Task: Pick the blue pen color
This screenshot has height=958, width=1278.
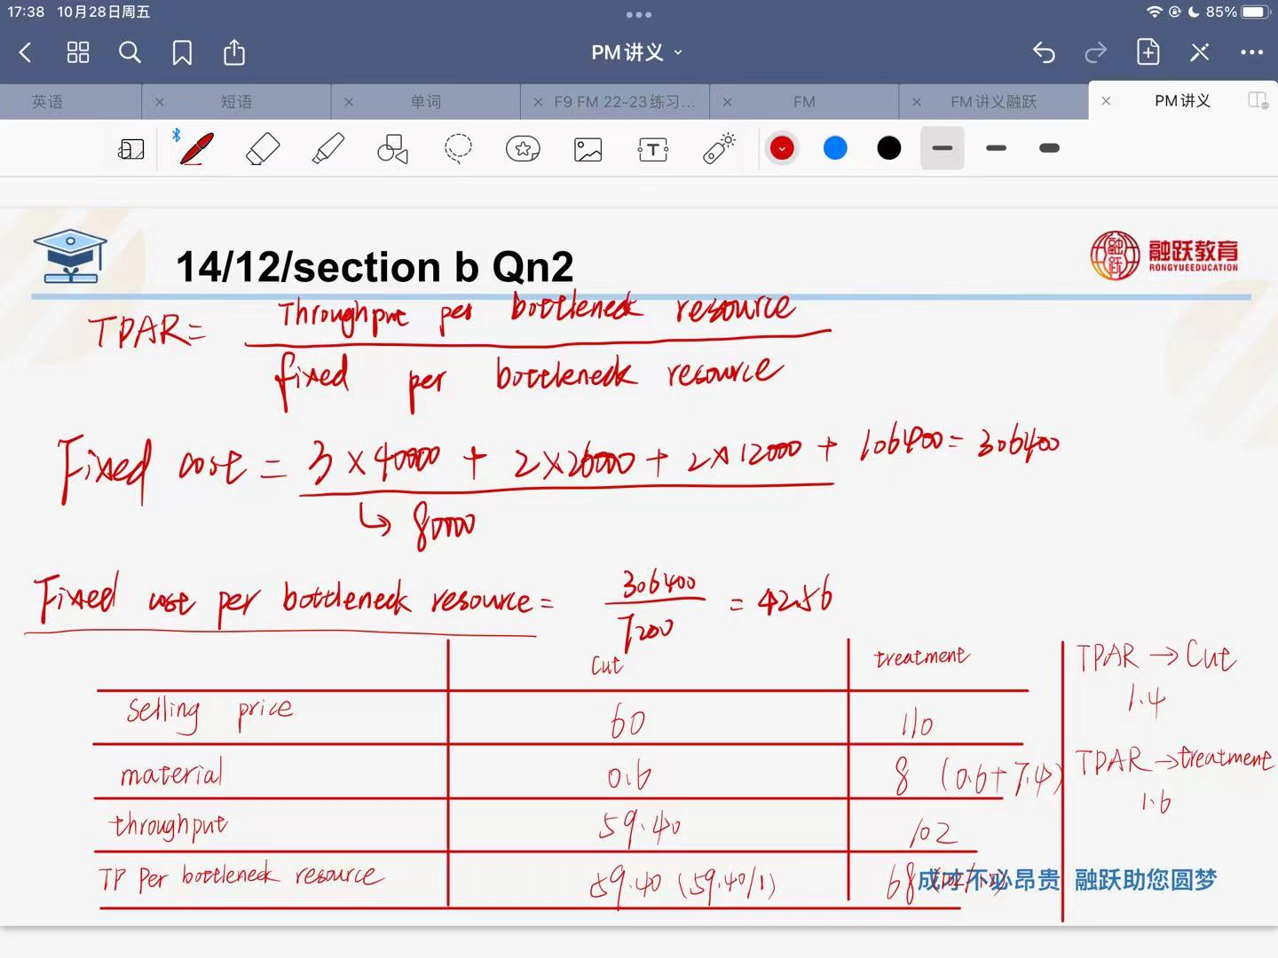Action: tap(835, 148)
